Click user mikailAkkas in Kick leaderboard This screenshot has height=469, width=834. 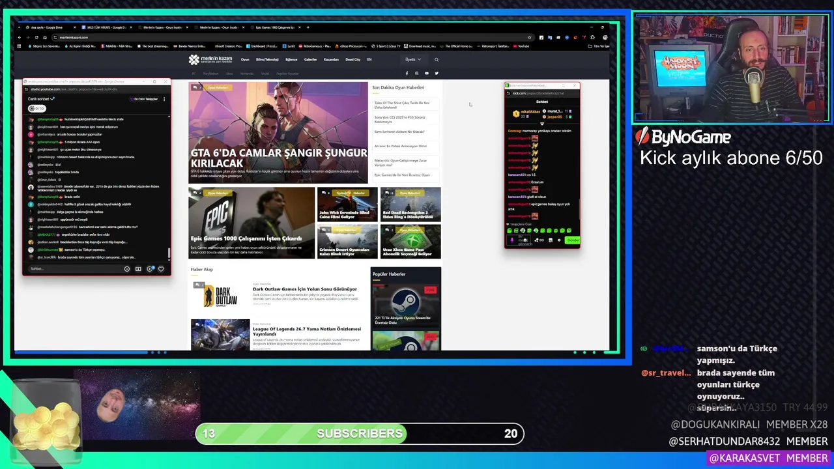point(530,111)
